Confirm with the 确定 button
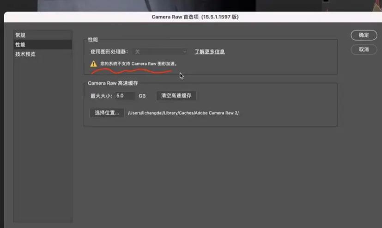382x228 pixels. (x=364, y=35)
